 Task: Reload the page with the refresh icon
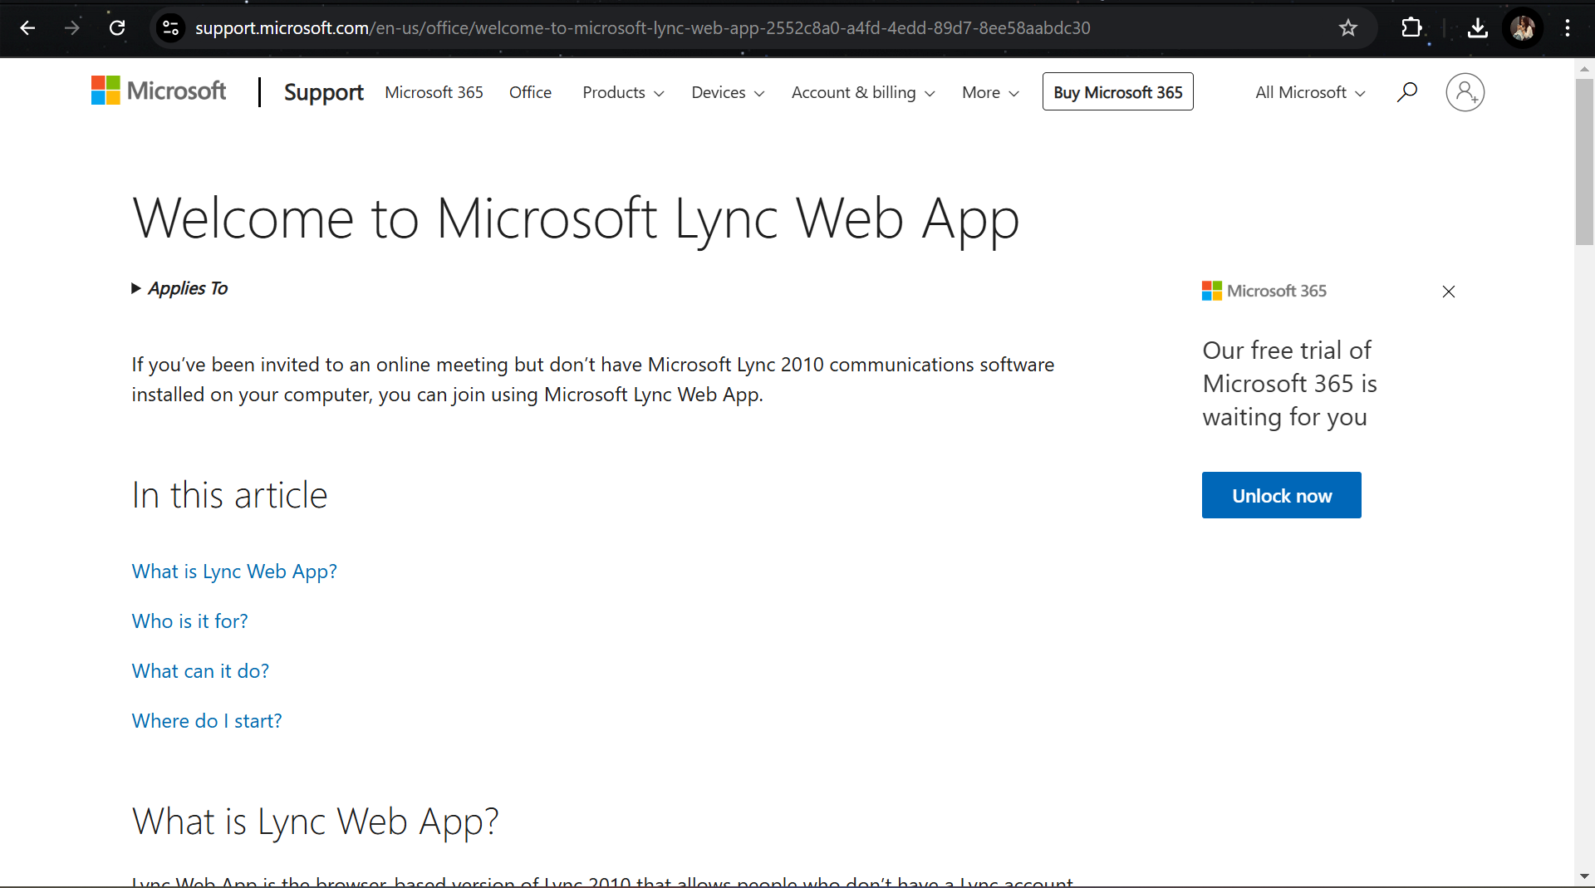point(117,28)
